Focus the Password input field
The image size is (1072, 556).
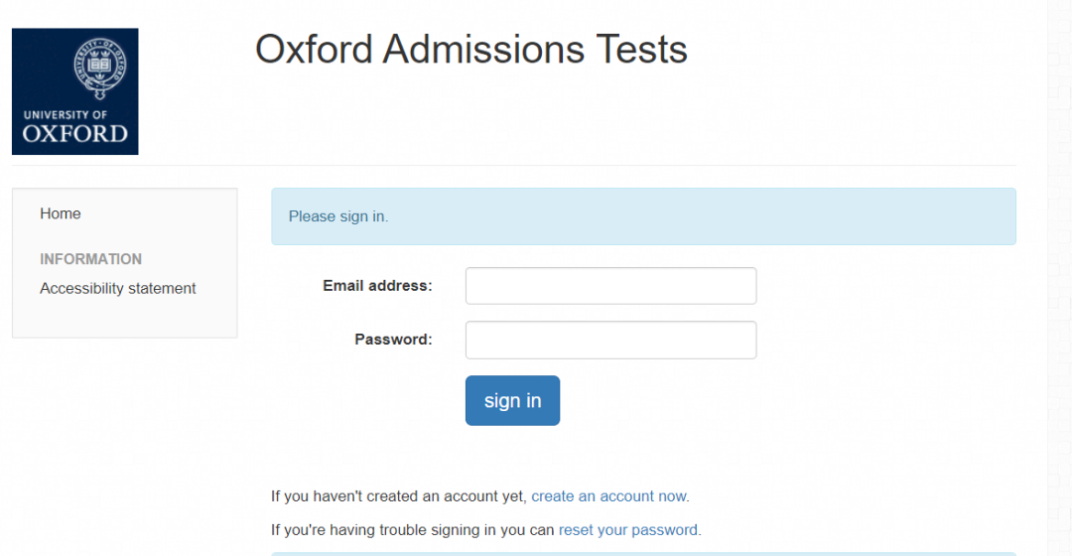[610, 340]
